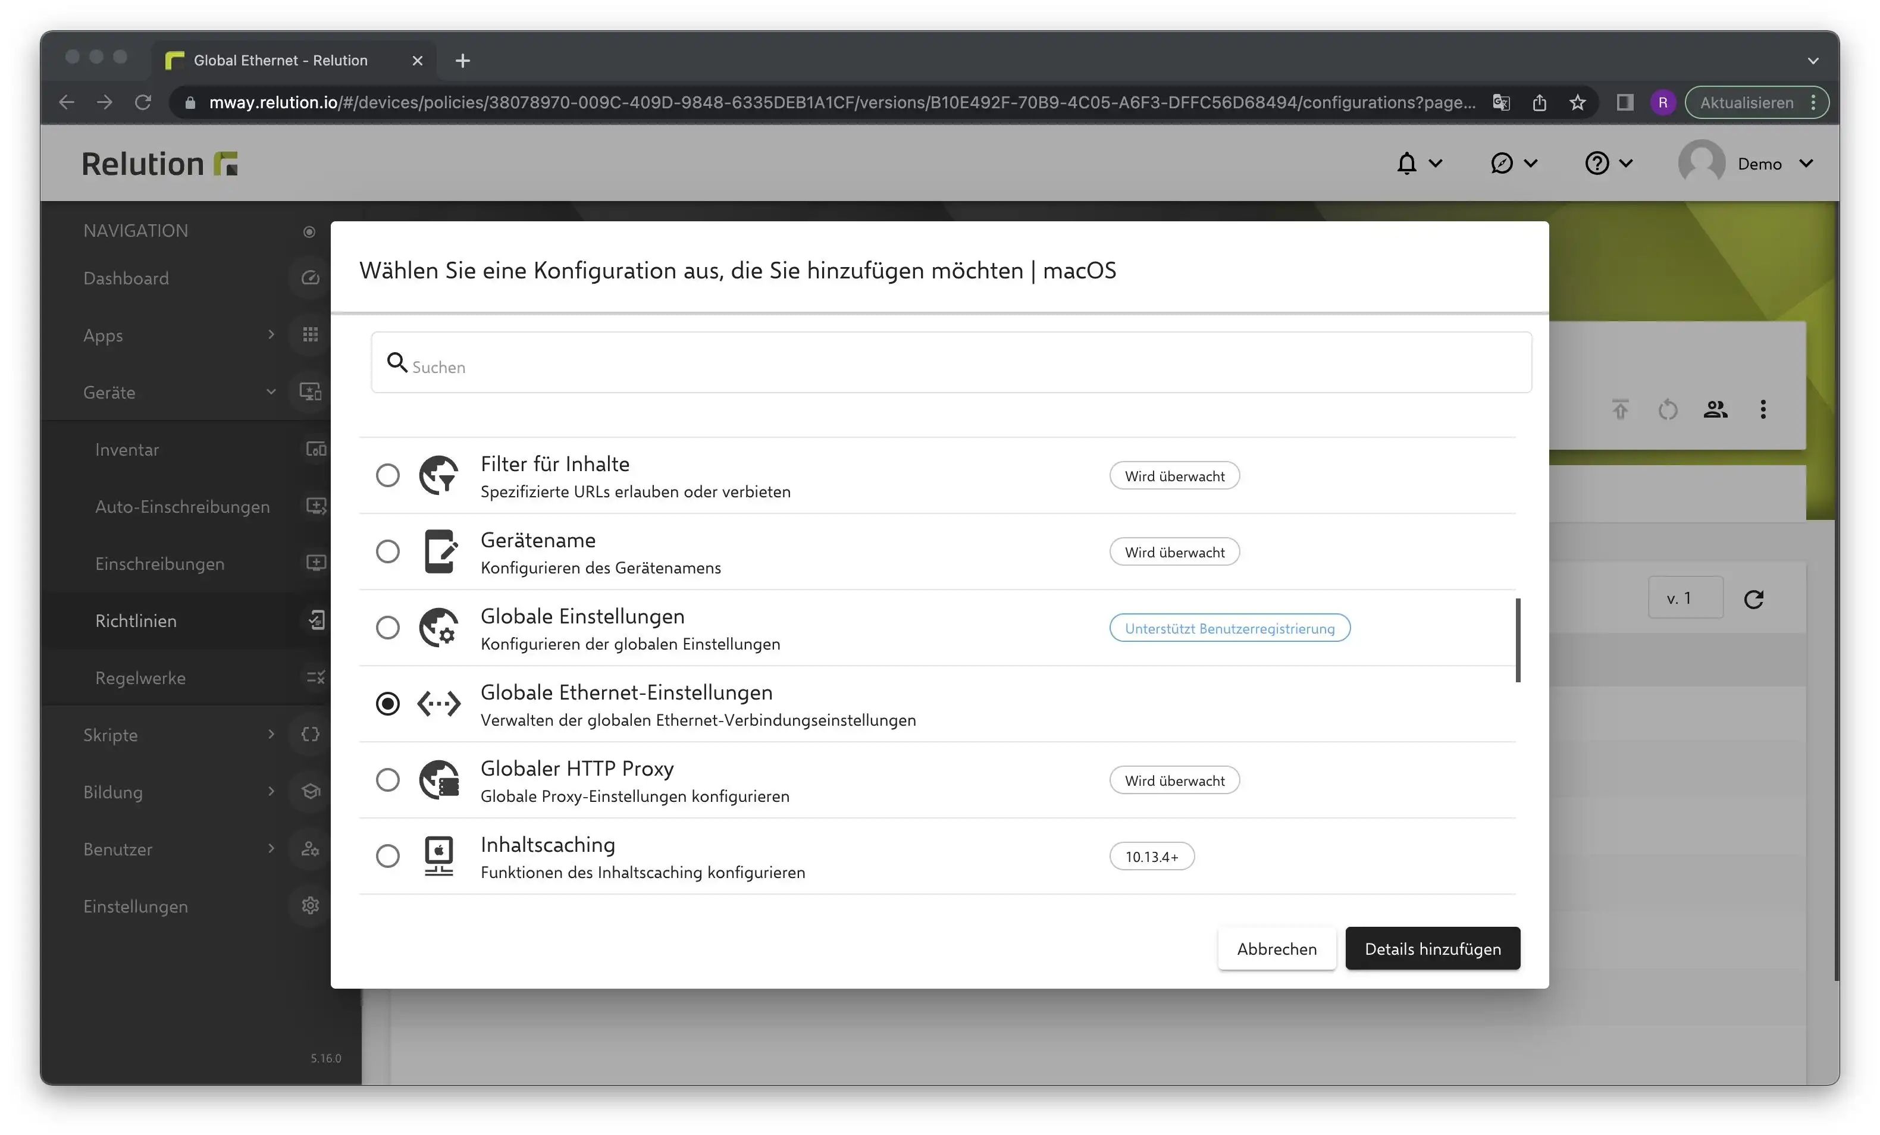Screen dimensions: 1880x1135
Task: Open Auto-Einschreibungen in the sidebar
Action: coord(183,506)
